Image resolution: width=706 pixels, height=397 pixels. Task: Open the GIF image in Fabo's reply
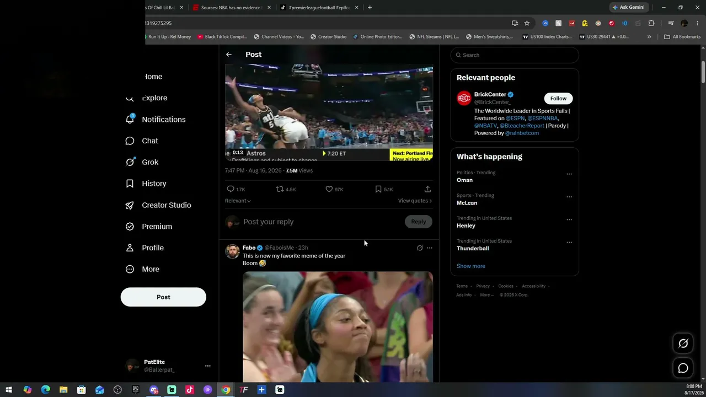[338, 326]
